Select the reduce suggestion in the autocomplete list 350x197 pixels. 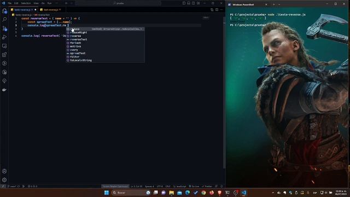click(x=105, y=29)
